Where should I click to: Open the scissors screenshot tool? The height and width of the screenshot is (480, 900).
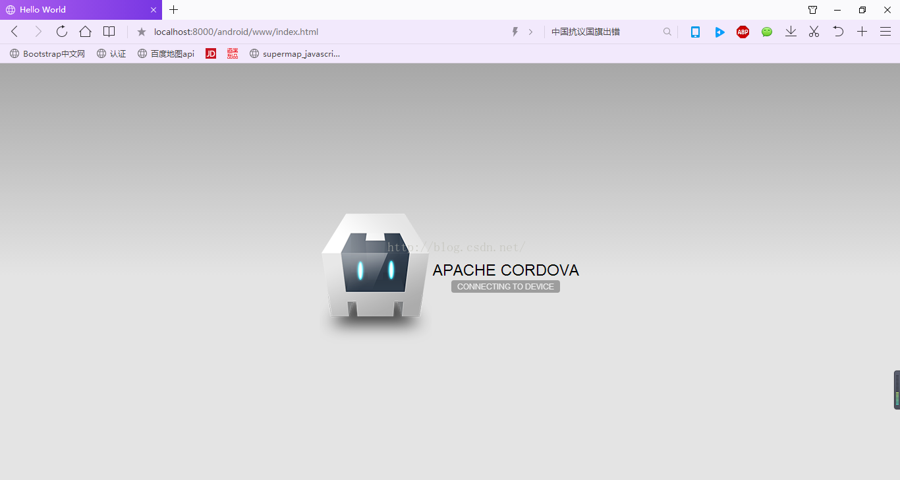pyautogui.click(x=814, y=32)
